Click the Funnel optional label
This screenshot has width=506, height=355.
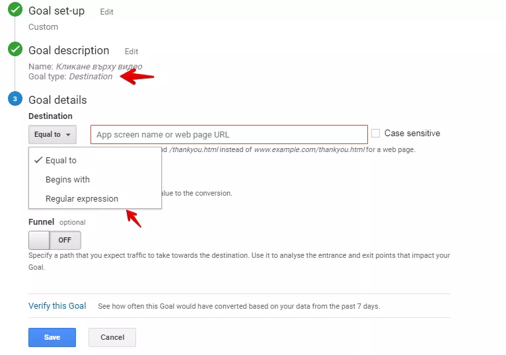pyautogui.click(x=57, y=222)
